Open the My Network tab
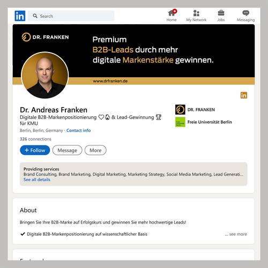Viewport: 268px width, 268px height. 196,16
